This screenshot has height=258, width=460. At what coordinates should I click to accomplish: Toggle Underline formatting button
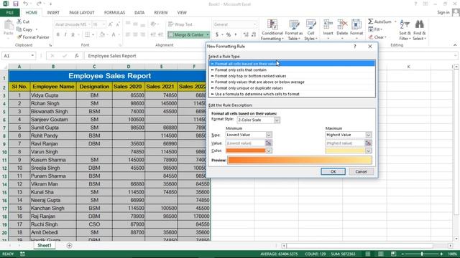point(73,34)
